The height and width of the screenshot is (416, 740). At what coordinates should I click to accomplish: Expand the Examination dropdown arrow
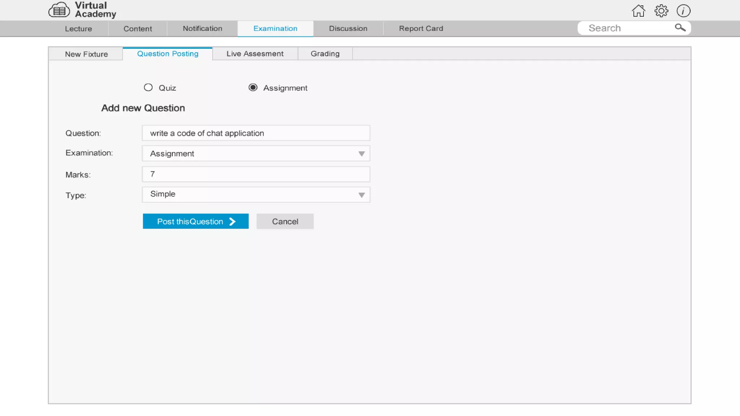(361, 154)
